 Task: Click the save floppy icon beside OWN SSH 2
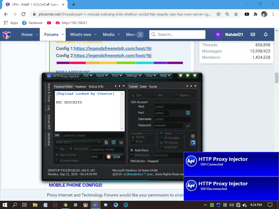click(114, 142)
